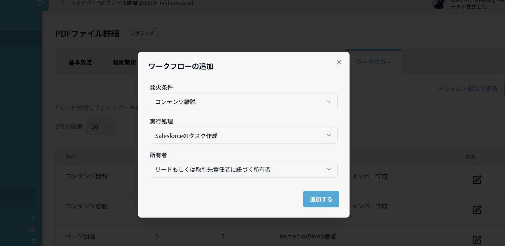Open the 所有者 dropdown
Screen dimensions: 505x246
243,169
